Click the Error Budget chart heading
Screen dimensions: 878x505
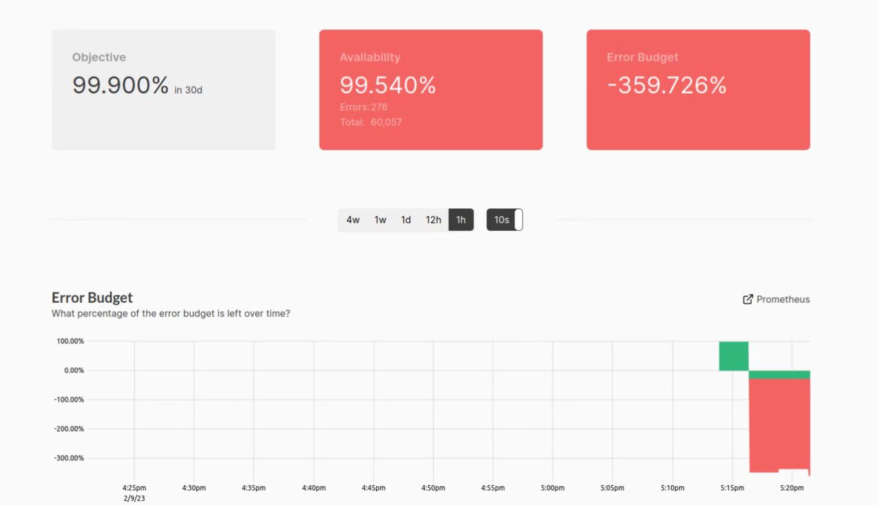pos(92,297)
